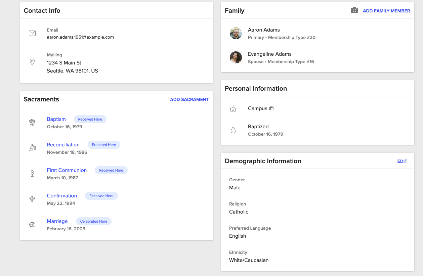423x276 pixels.
Task: Select the Reconciliation sacrament icon
Action: pyautogui.click(x=32, y=147)
